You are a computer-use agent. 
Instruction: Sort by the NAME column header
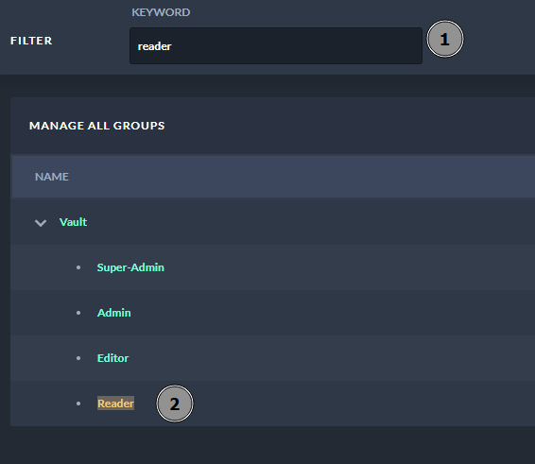[52, 177]
